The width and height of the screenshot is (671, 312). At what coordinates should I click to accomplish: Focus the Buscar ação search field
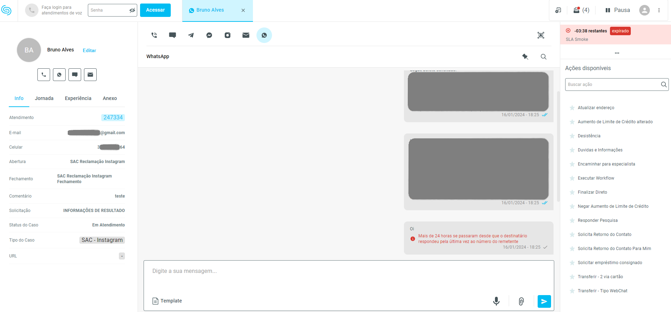pyautogui.click(x=612, y=85)
